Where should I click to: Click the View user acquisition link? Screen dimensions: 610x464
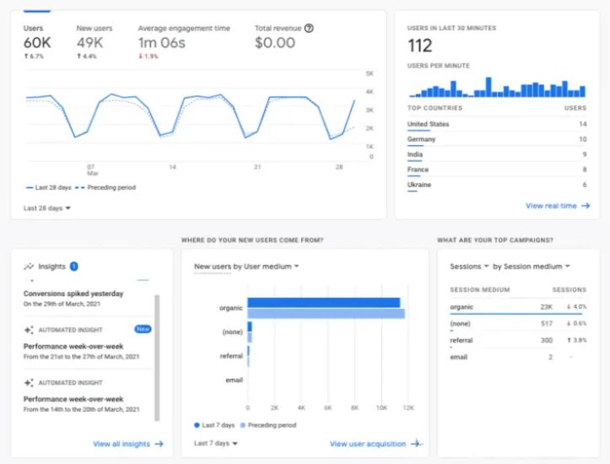pos(373,444)
